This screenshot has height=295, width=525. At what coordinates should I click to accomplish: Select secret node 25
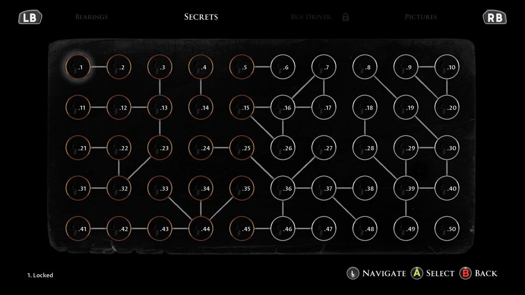(x=242, y=148)
